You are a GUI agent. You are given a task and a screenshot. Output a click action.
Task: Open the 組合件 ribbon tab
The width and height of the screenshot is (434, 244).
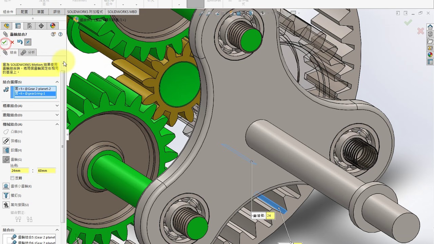pyautogui.click(x=8, y=12)
